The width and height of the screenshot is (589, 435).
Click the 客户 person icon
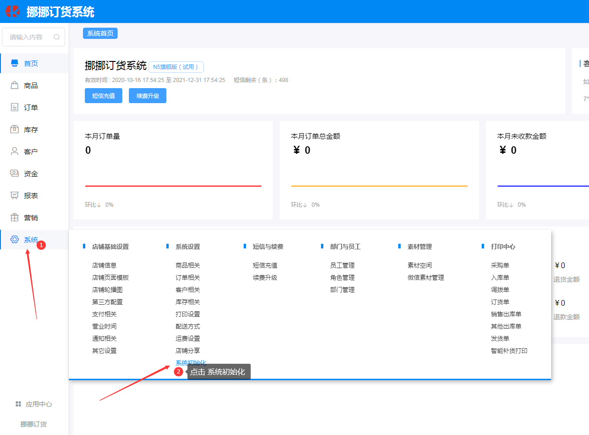pos(15,151)
